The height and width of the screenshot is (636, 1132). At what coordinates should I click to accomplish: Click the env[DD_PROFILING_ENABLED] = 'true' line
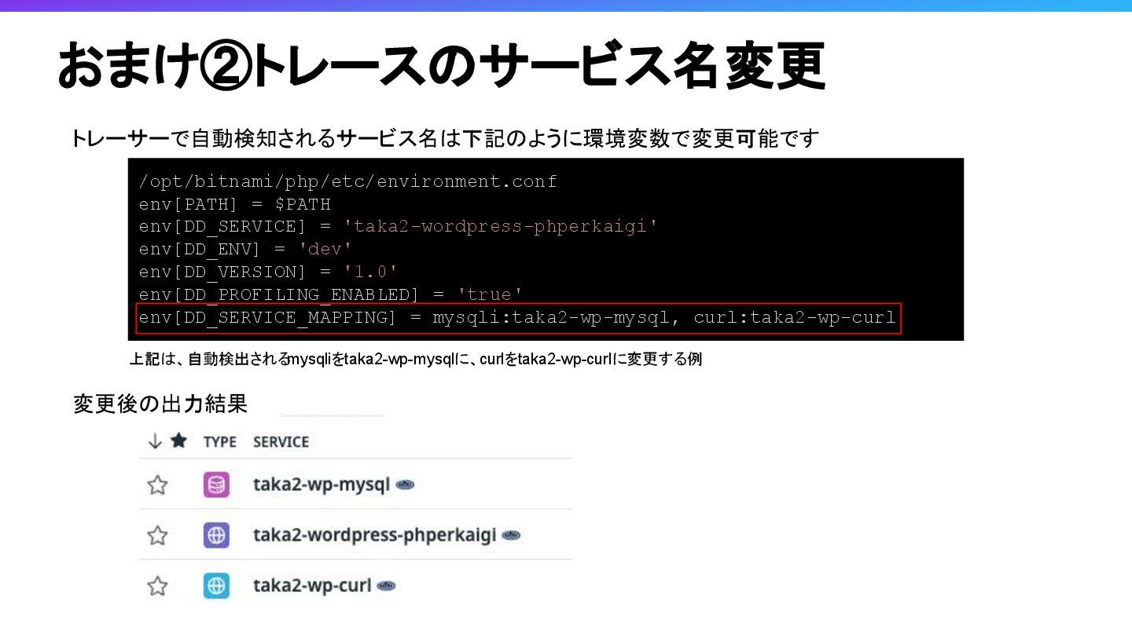tap(331, 295)
